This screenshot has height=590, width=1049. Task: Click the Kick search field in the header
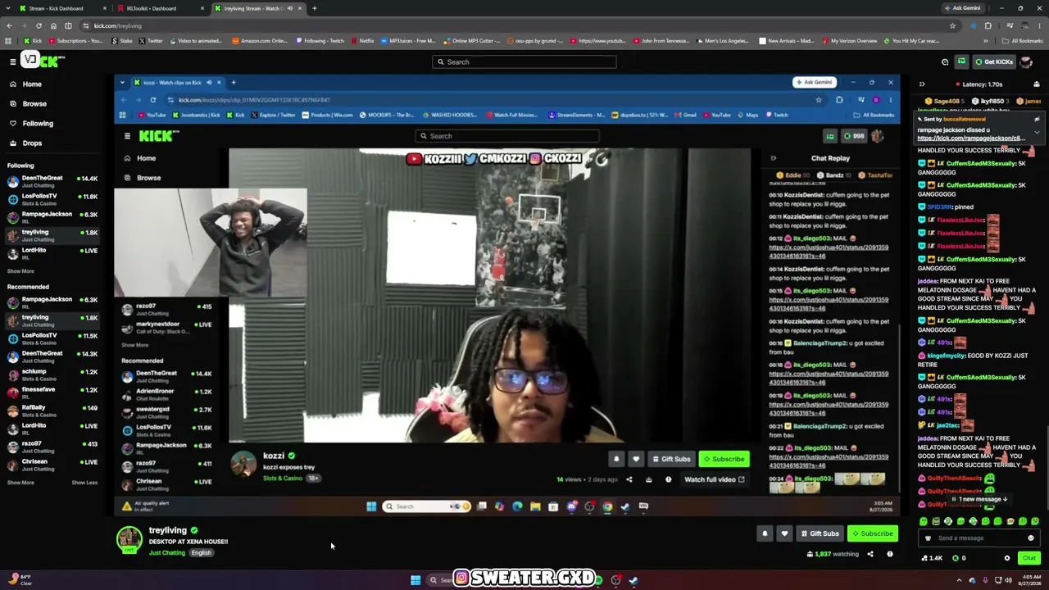(524, 61)
